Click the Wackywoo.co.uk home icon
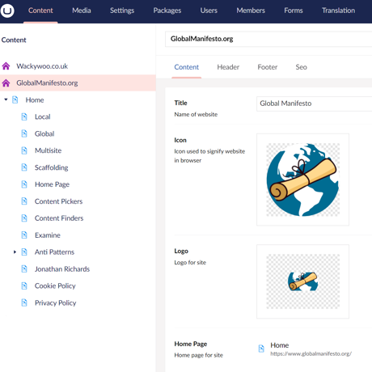The image size is (372, 372). click(x=6, y=66)
